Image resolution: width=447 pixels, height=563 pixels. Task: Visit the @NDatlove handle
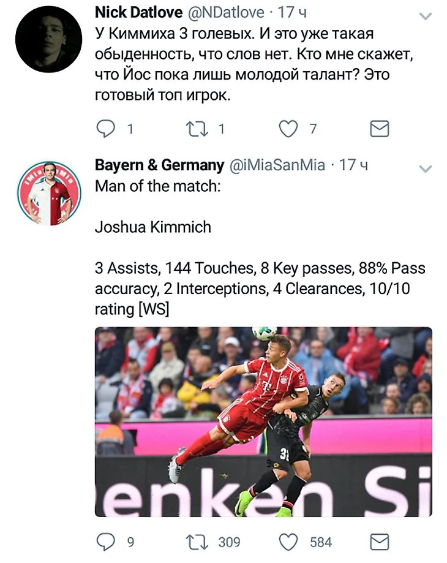click(226, 13)
